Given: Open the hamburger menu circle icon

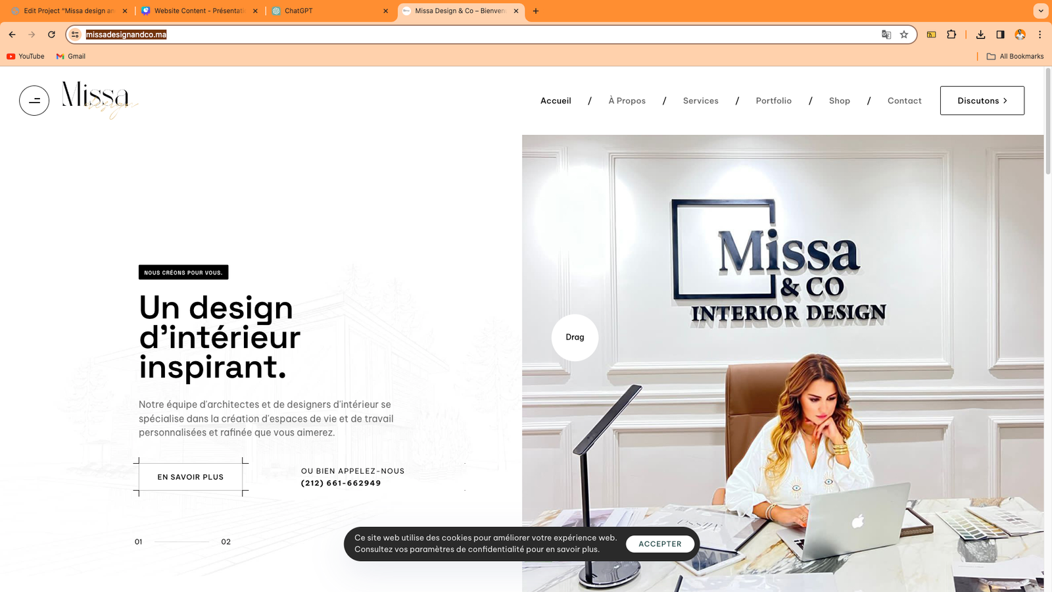Looking at the screenshot, I should (34, 101).
